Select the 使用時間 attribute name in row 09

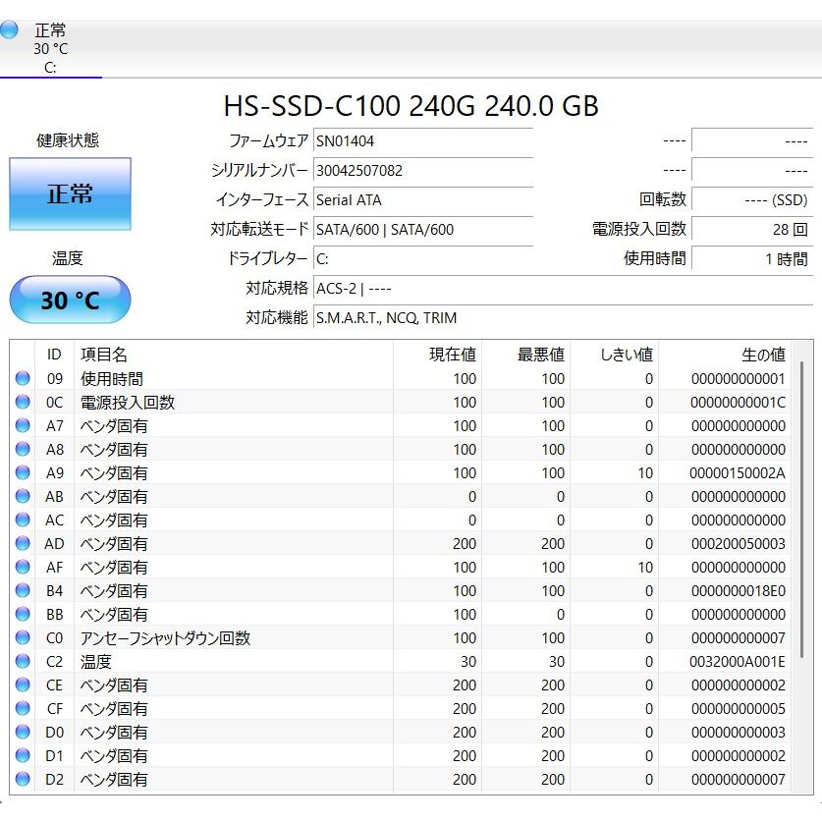point(112,378)
